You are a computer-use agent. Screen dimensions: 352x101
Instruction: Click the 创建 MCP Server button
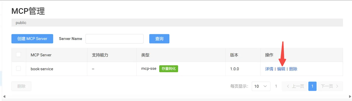pos(32,39)
